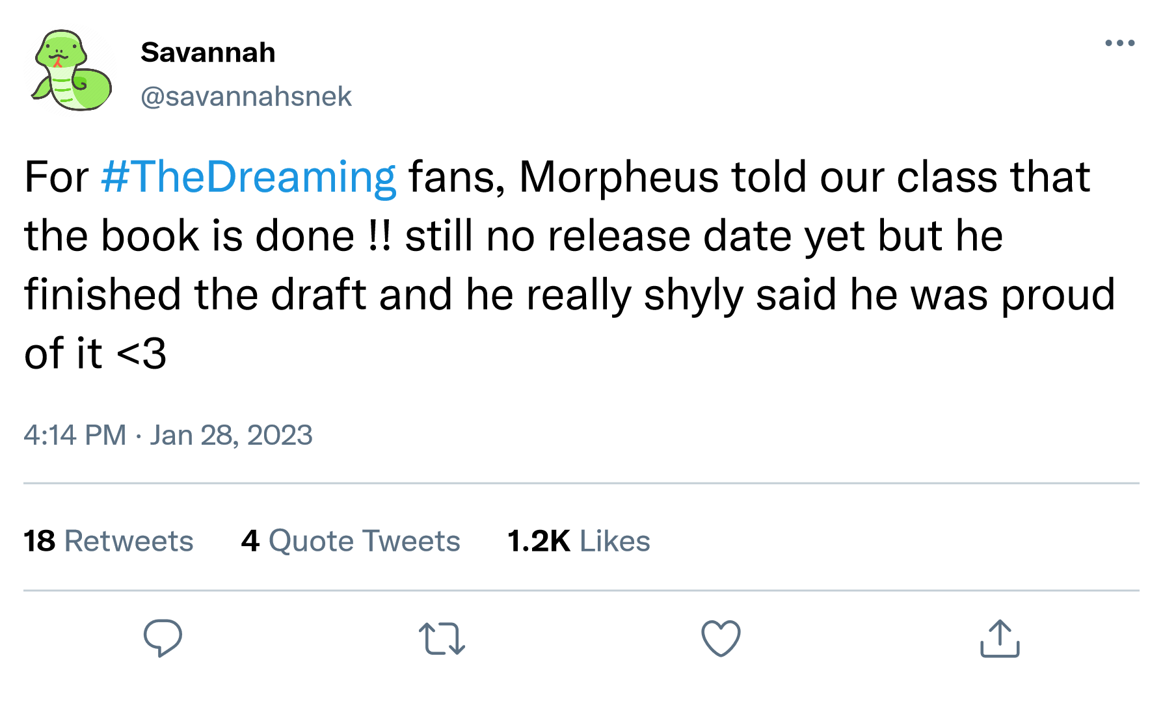Click the word "draft" in the tweet
Screen dimensions: 1163x710
click(318, 295)
